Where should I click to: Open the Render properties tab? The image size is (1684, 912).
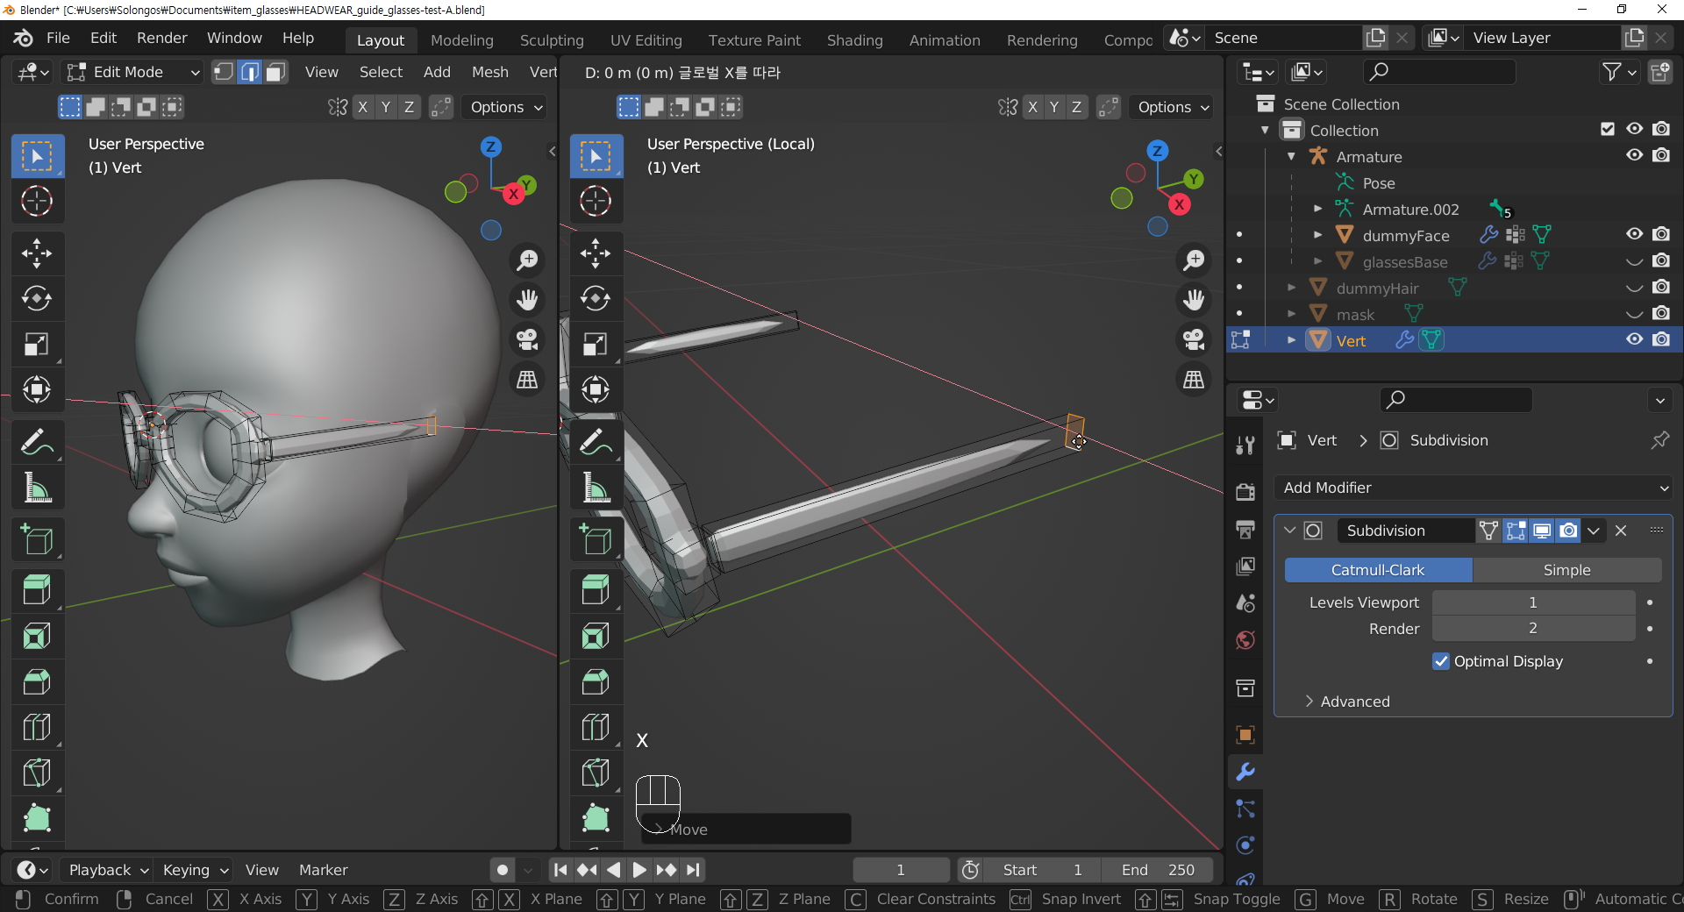tap(1245, 492)
